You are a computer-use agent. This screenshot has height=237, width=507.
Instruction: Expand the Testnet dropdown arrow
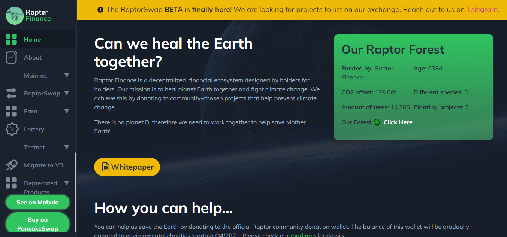[67, 147]
